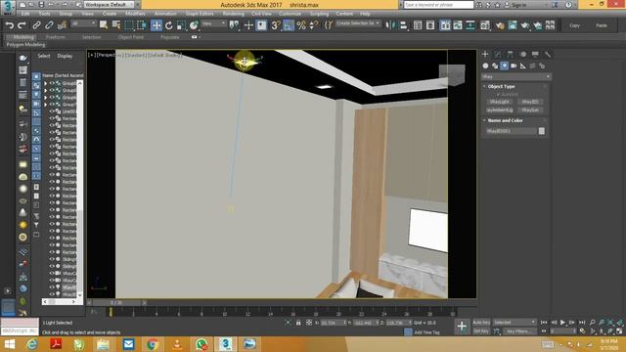This screenshot has width=626, height=352.
Task: Toggle Window/Crossing selection icon
Action: [x=141, y=25]
